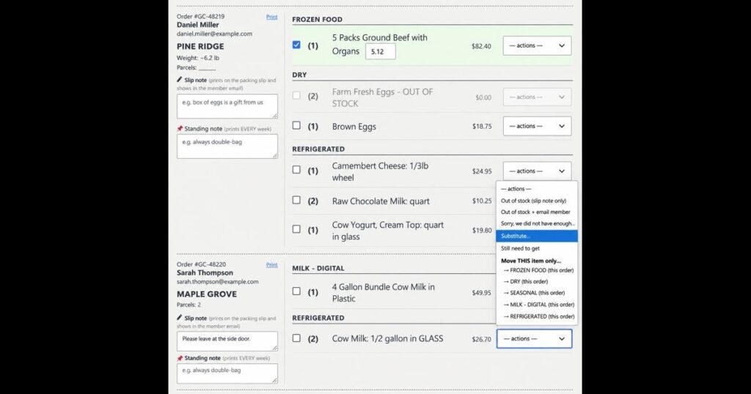This screenshot has height=394, width=751.
Task: Click the $24.95 Camembert Cheese price
Action: point(482,171)
